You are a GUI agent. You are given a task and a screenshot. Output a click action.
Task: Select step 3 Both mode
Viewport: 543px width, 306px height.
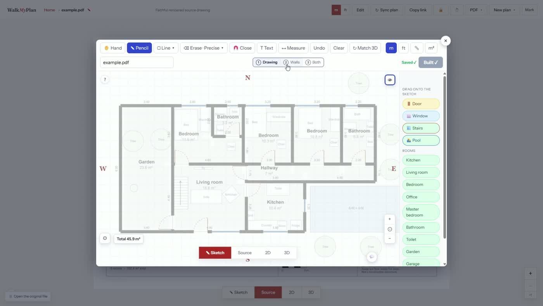coord(313,63)
